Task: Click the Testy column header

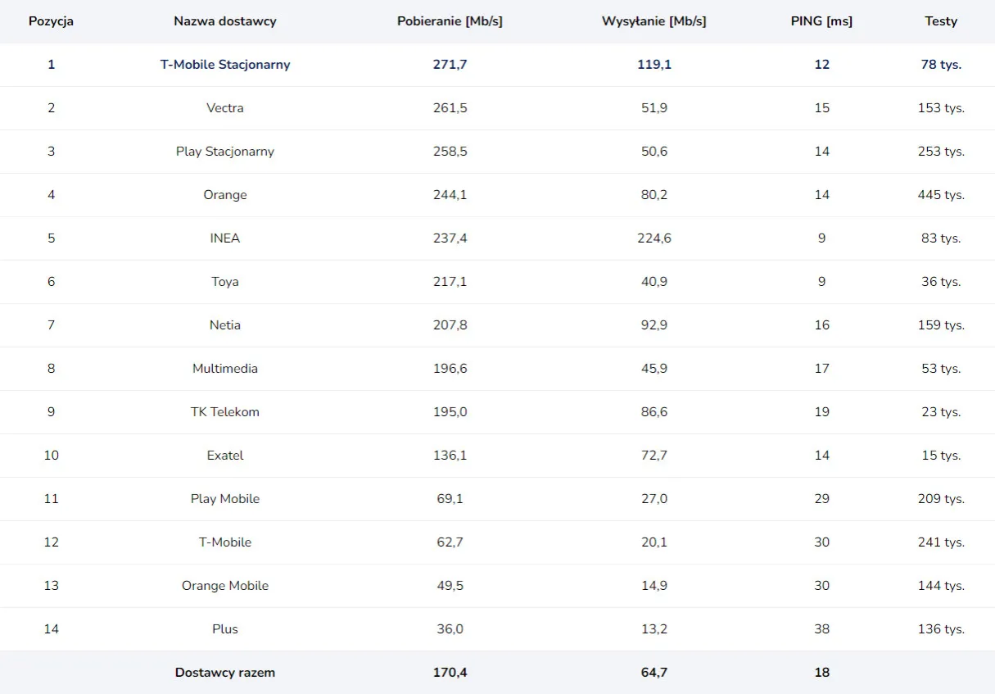Action: point(941,21)
